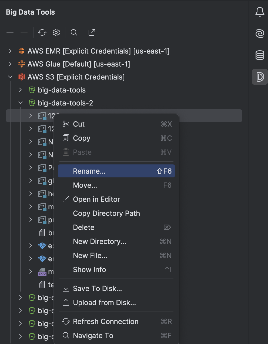Click the AWS Glue service icon

22,64
